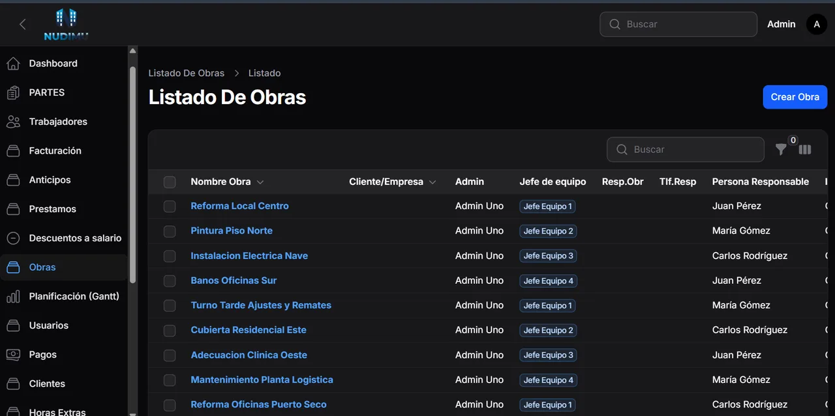Screen dimensions: 835x416
Task: Click the Pagos banknote icon
Action: pos(13,355)
